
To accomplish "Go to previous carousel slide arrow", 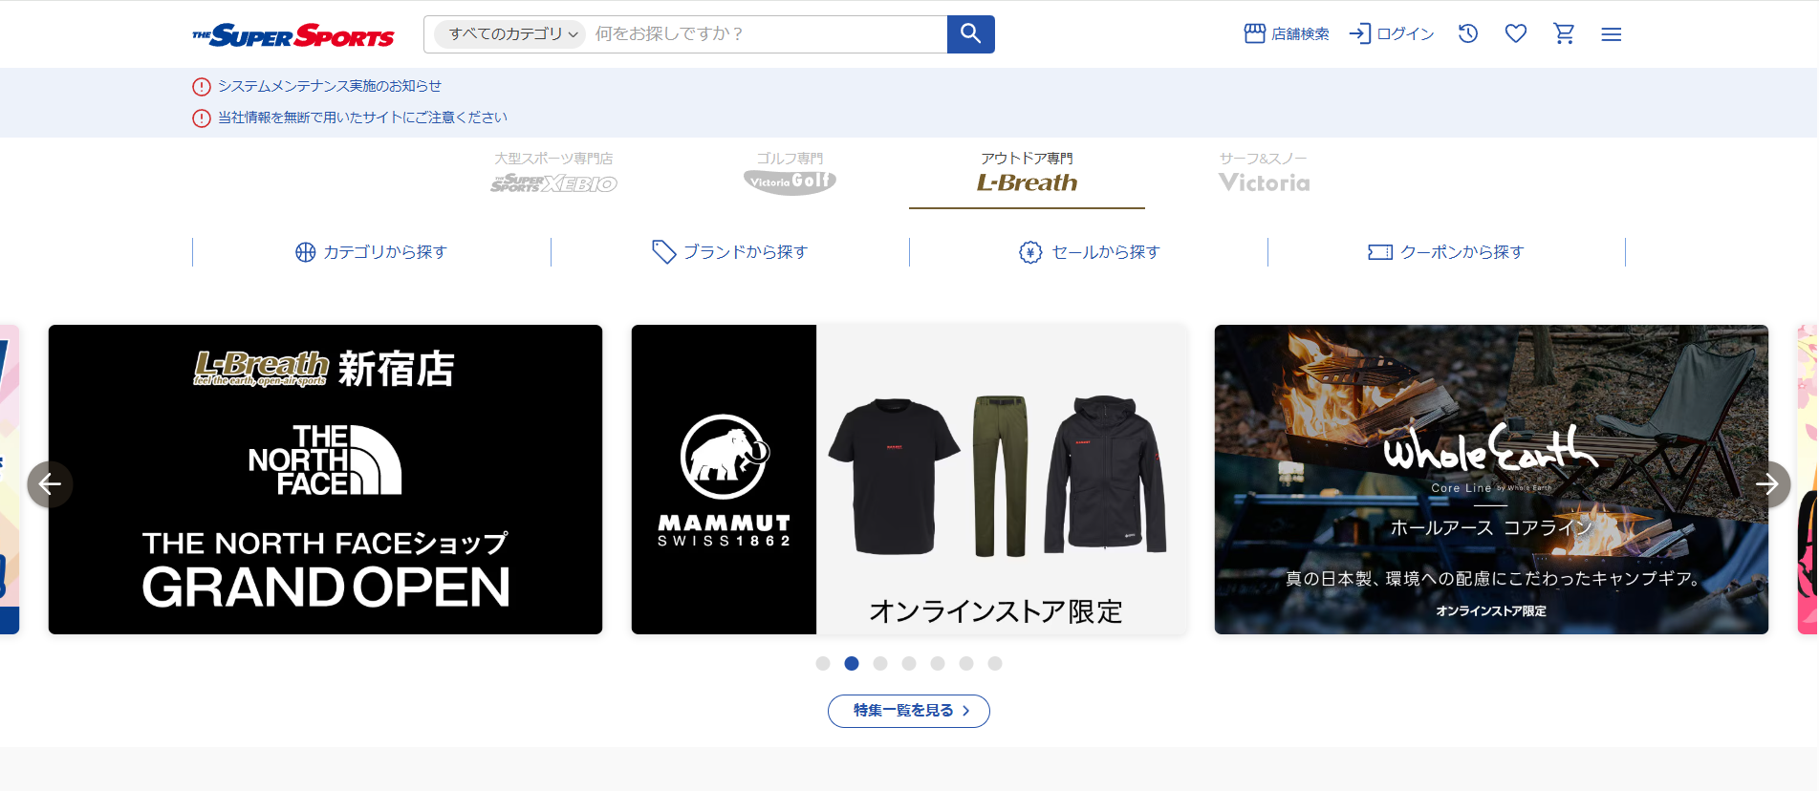I will click(x=50, y=483).
